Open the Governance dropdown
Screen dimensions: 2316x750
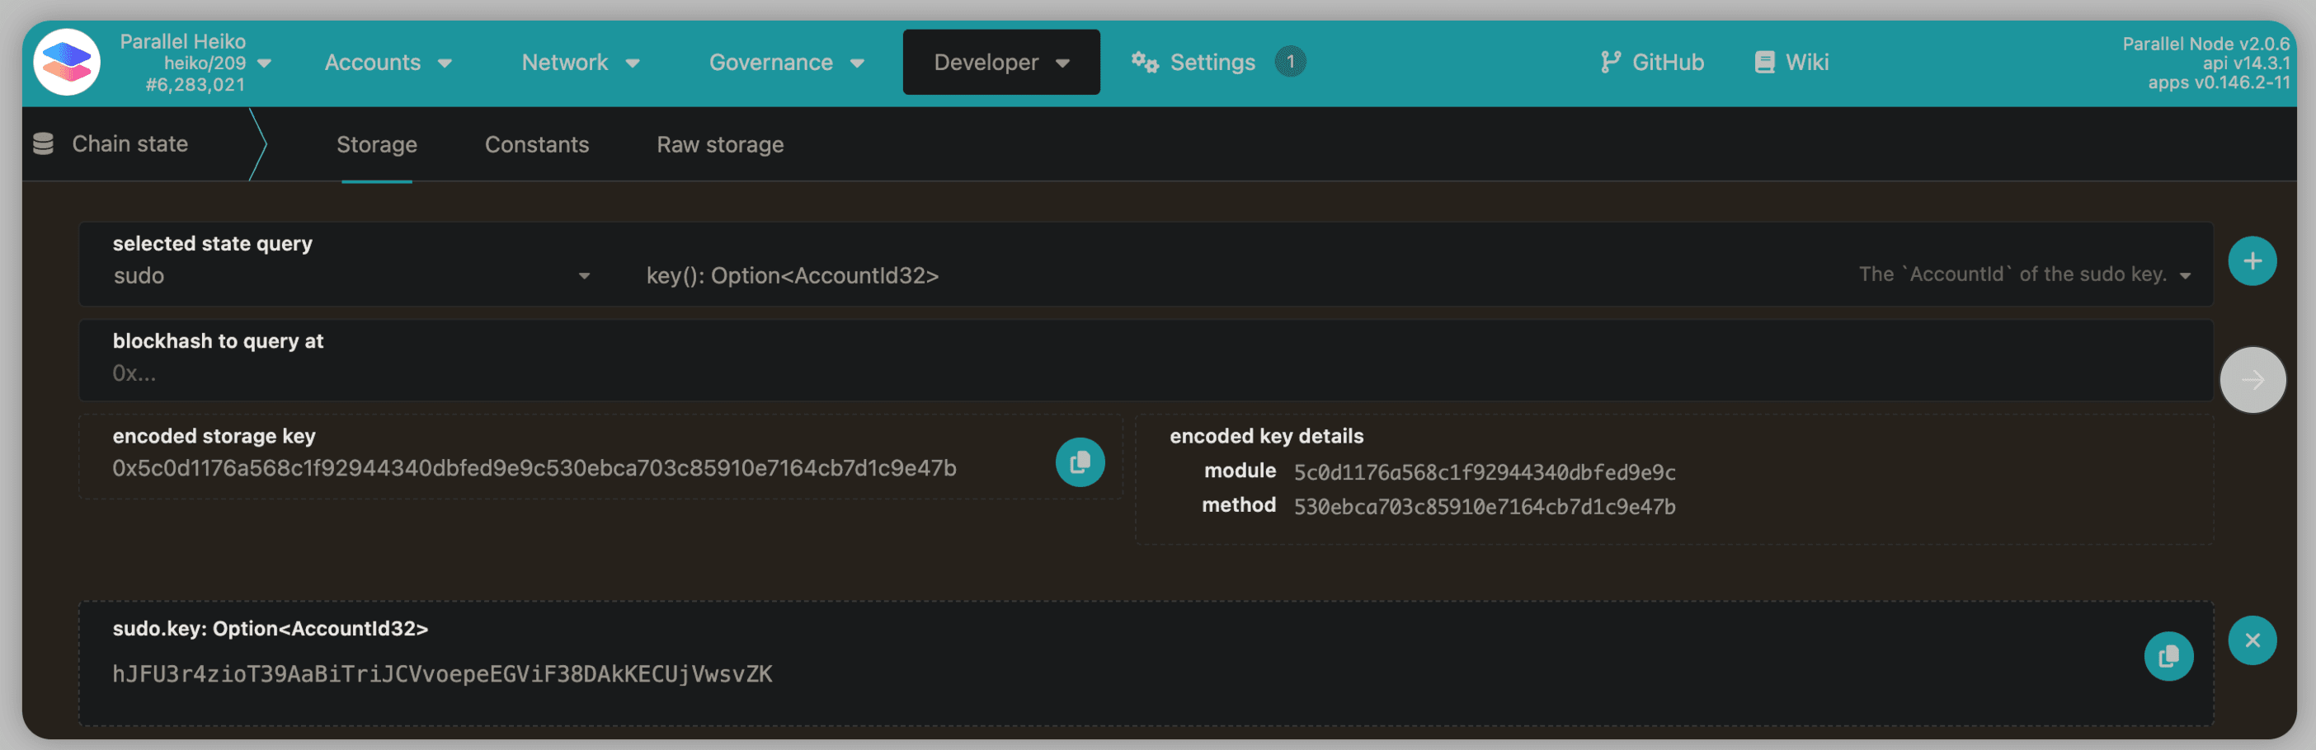pos(786,62)
